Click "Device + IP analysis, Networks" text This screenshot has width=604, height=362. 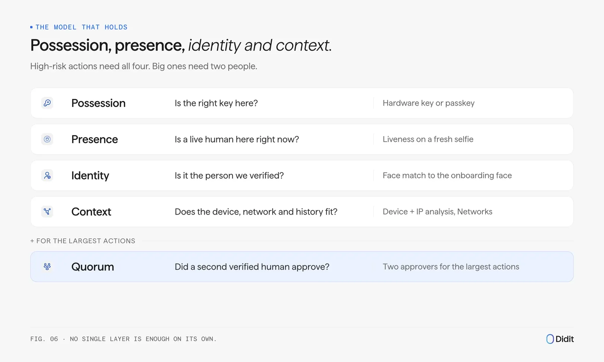[438, 212]
